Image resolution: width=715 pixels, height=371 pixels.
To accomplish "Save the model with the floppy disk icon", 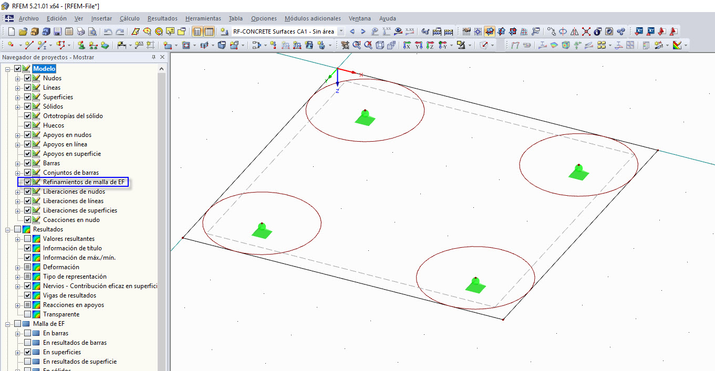I will 57,31.
